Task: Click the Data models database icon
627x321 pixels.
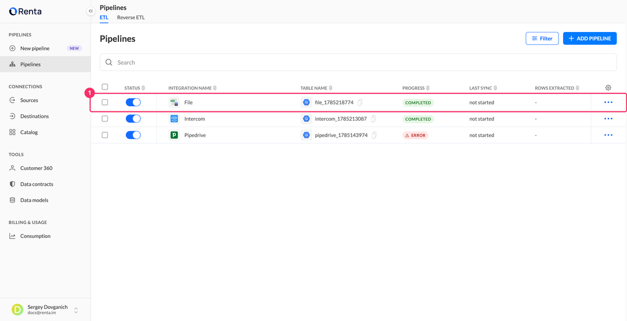Action: (x=12, y=200)
